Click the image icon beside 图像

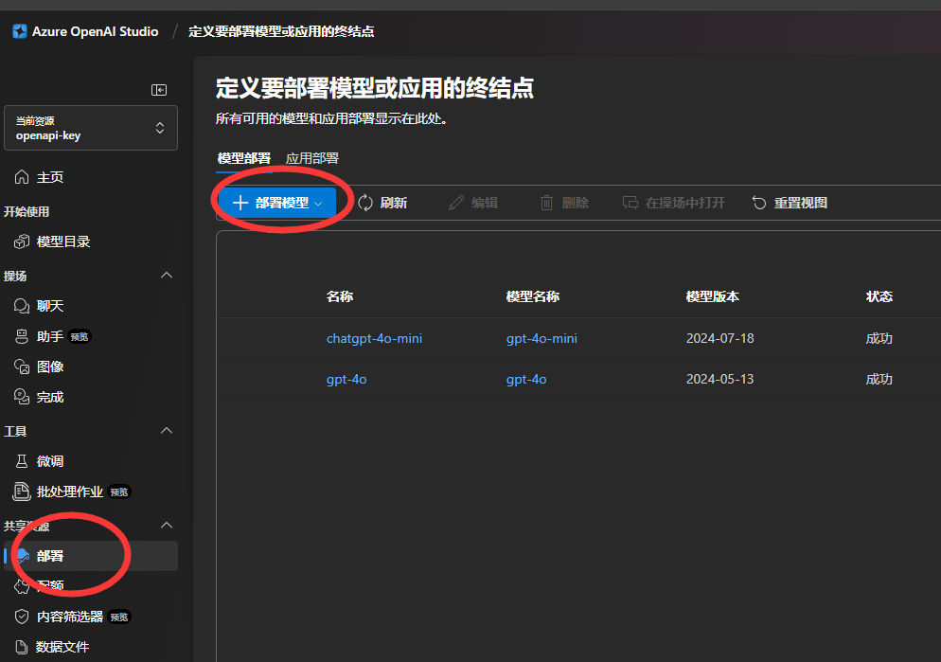[22, 367]
